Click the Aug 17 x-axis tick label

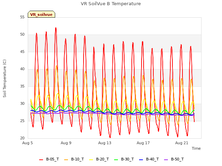[x=143, y=143]
